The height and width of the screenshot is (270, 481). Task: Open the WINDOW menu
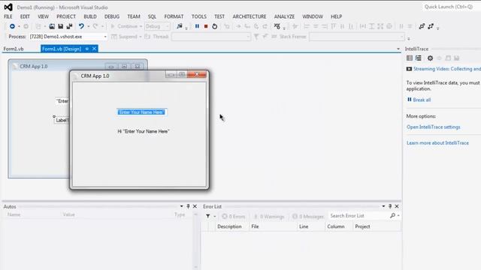(313, 16)
